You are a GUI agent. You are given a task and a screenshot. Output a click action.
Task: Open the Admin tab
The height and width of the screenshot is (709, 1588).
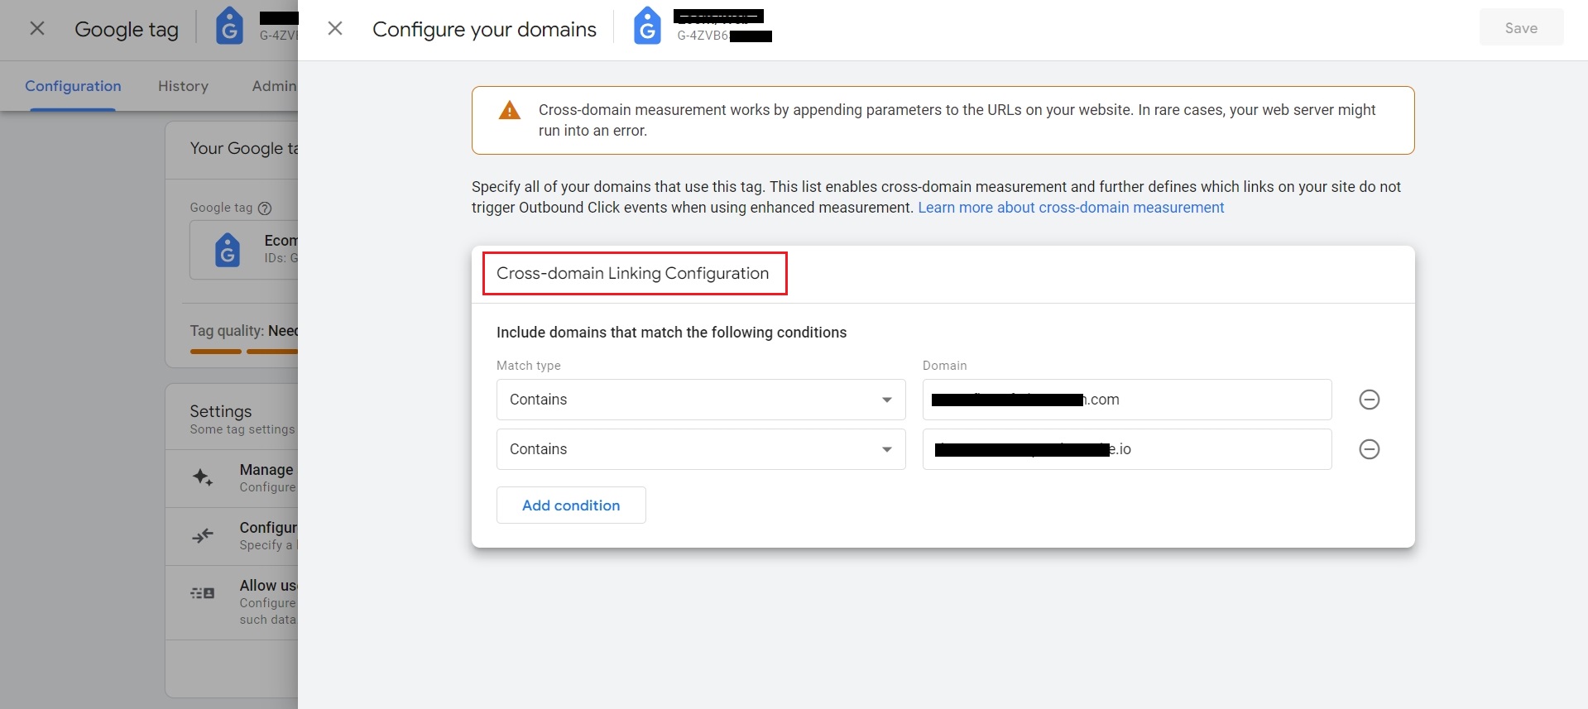(x=275, y=86)
